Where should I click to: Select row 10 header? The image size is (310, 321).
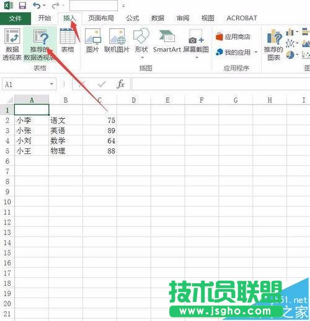[x=7, y=202]
